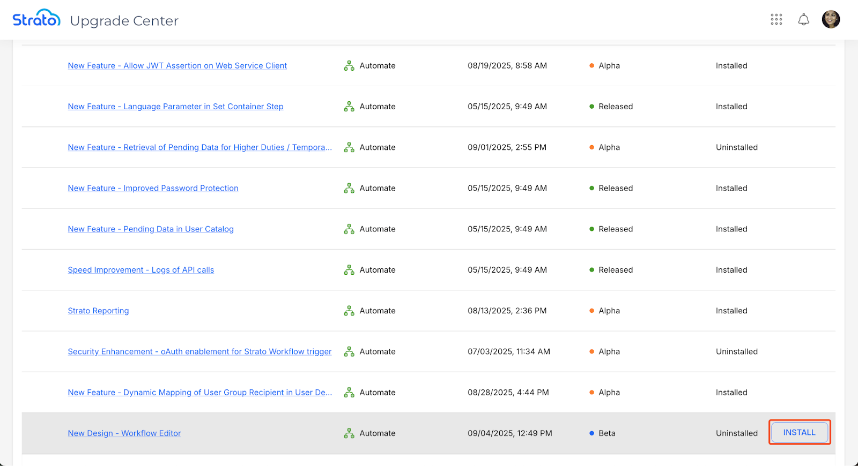Open the apps grid launcher
Screen dimensions: 858x466
776,20
